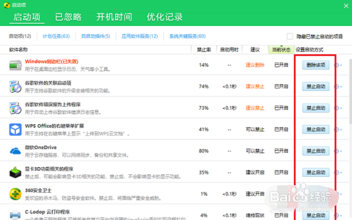
Task: Open the 开机时间 tab
Action: 114,17
